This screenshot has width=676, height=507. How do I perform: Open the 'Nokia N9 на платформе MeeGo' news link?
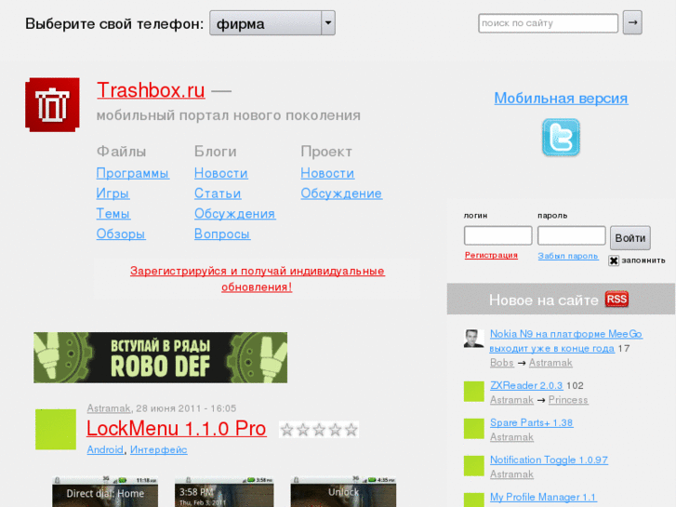pyautogui.click(x=565, y=340)
